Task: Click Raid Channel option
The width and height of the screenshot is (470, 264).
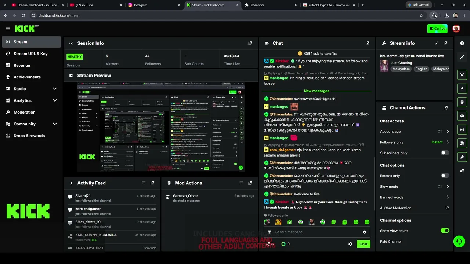Action: coord(391,241)
